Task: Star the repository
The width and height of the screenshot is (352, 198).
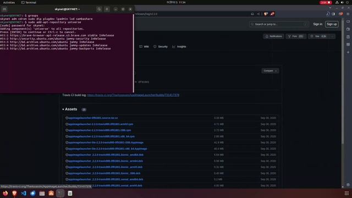Action: [319, 36]
